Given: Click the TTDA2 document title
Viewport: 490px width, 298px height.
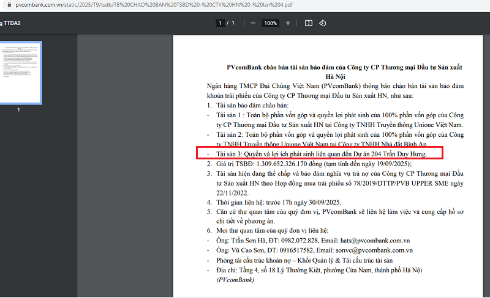Looking at the screenshot, I should tap(10, 23).
